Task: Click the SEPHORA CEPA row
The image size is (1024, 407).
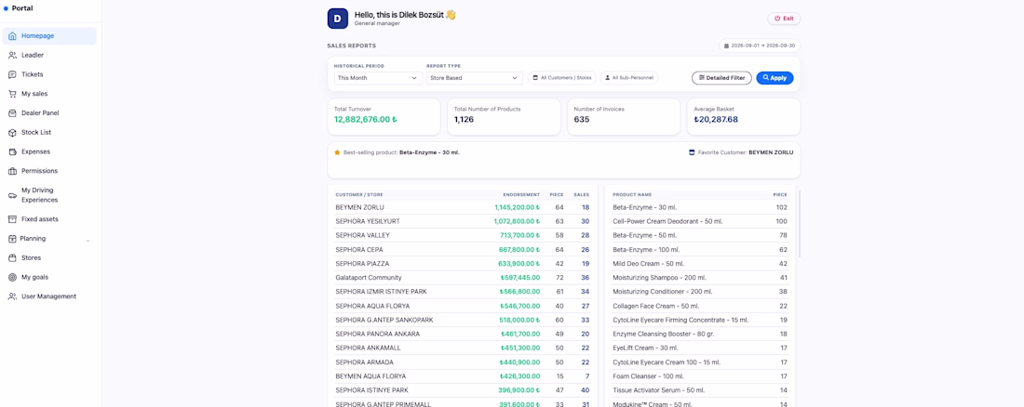Action: (463, 250)
